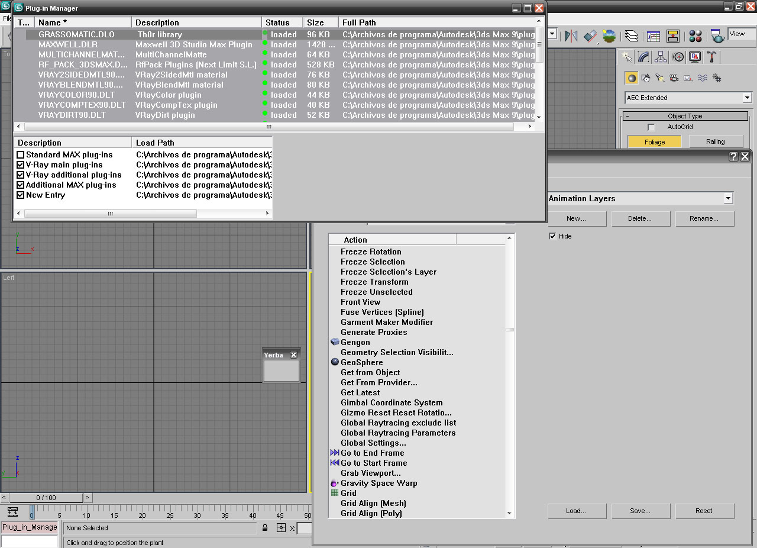
Task: Select Go to End Frame action
Action: click(372, 453)
